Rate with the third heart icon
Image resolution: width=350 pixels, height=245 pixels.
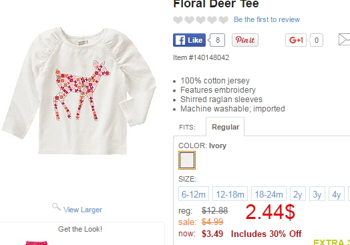(x=200, y=20)
